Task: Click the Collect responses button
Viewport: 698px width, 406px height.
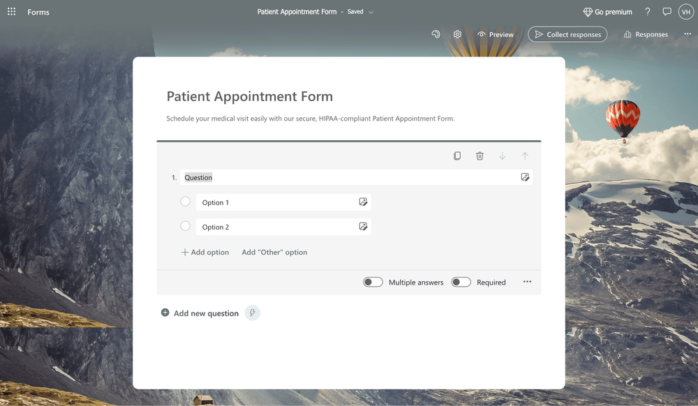Action: (567, 33)
